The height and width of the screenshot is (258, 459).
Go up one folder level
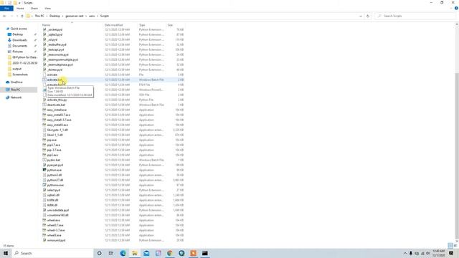tap(22, 16)
